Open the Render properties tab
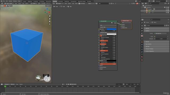Viewport: 170px width, 95px height. [142, 26]
